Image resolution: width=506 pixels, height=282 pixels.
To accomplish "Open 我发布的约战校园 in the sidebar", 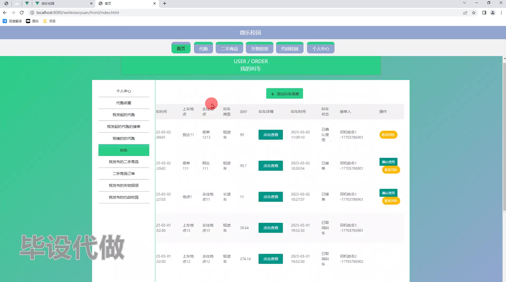I will [124, 197].
